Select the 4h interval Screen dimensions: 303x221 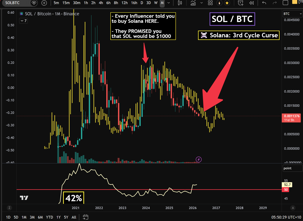coord(101,3)
